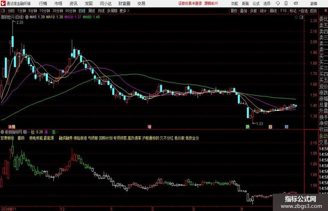The width and height of the screenshot is (328, 211).
Task: Click the MA60: 1.46 indicator label
Action: coord(91,17)
